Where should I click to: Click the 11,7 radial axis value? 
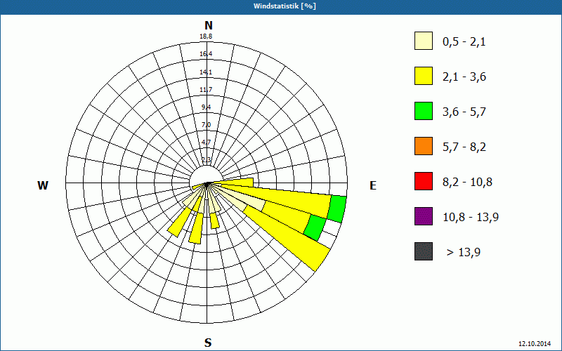(x=206, y=90)
